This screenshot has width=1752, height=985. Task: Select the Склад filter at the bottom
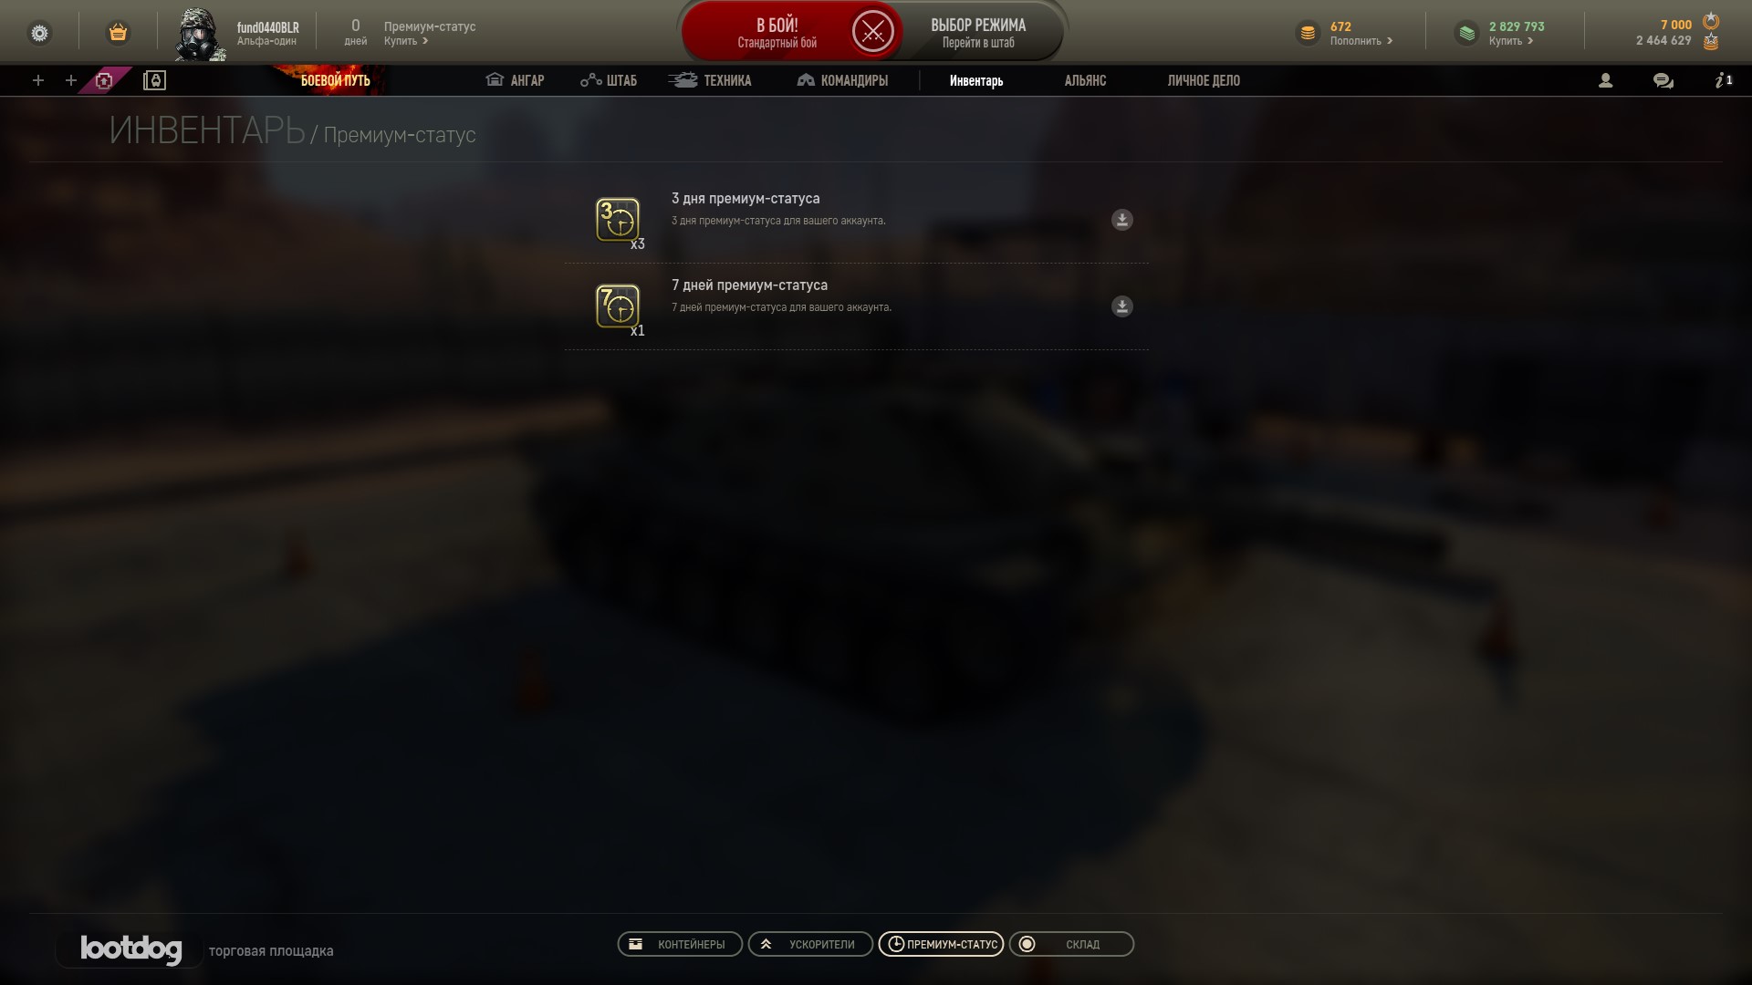point(1071,944)
